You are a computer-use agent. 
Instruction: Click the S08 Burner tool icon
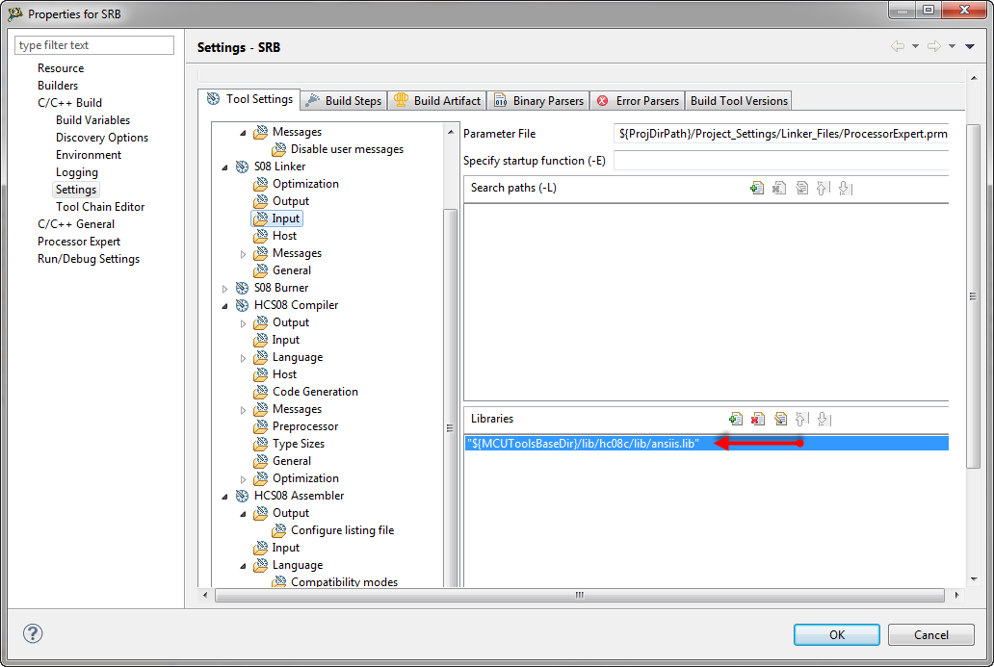(x=242, y=288)
